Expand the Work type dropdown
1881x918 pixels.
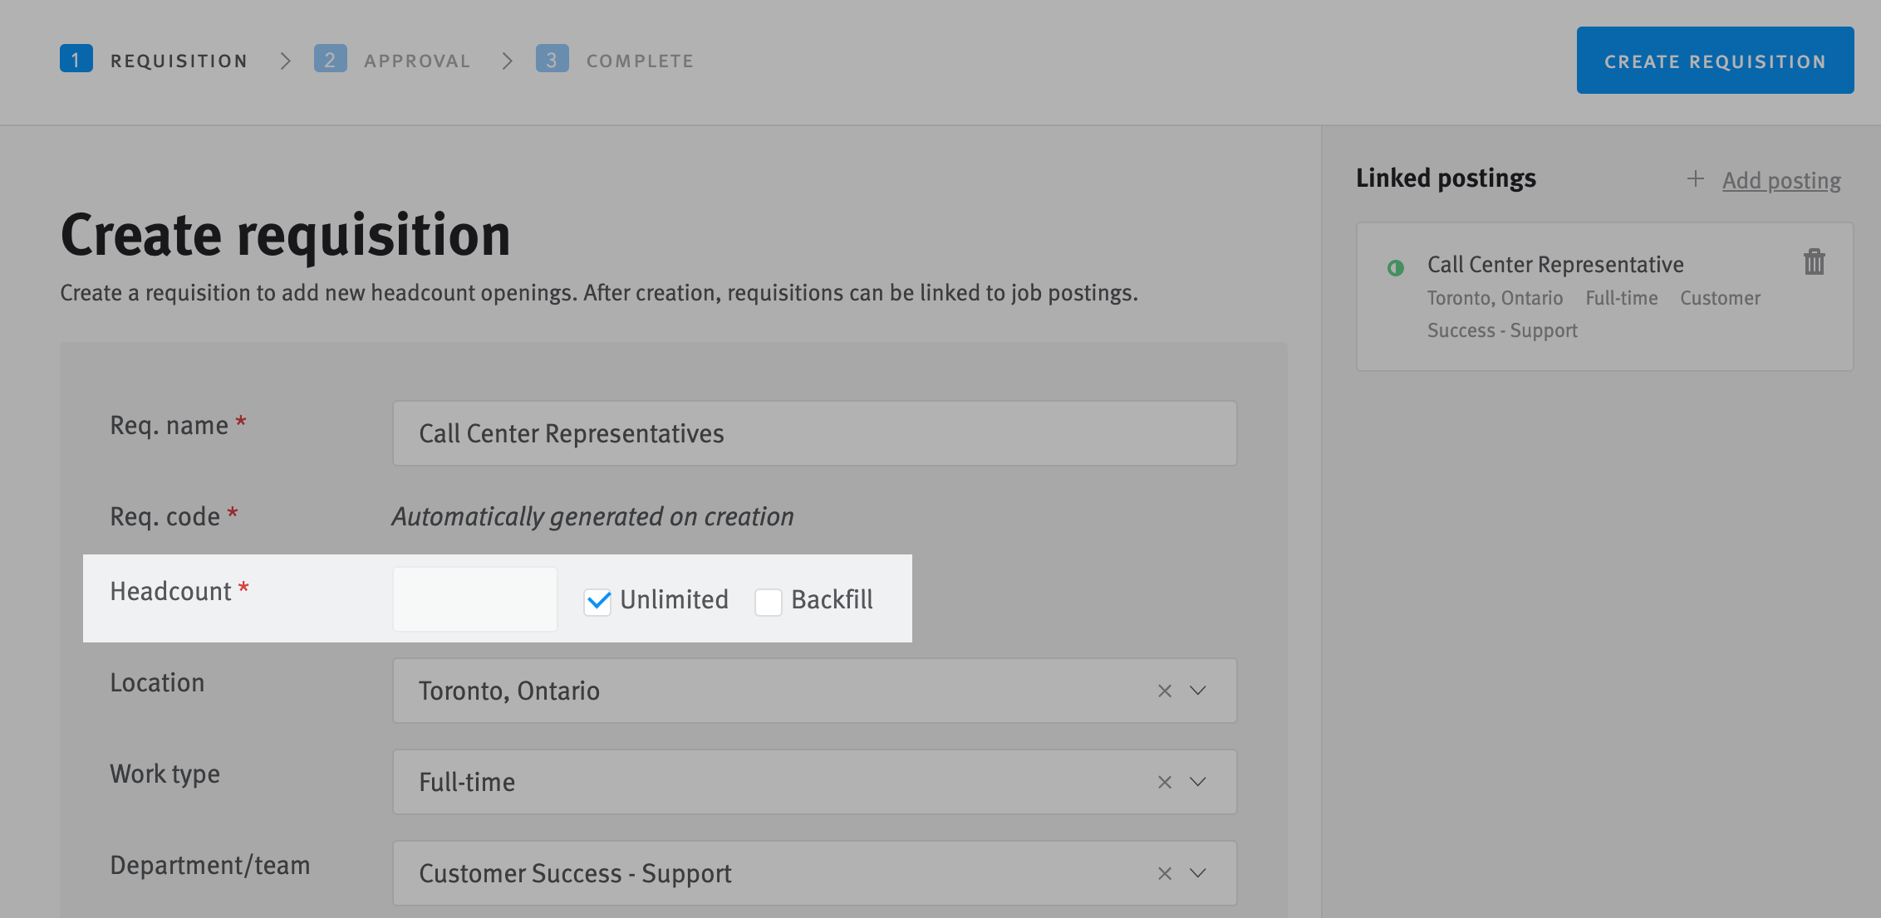tap(1196, 781)
